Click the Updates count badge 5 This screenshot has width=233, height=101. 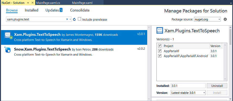point(61,10)
